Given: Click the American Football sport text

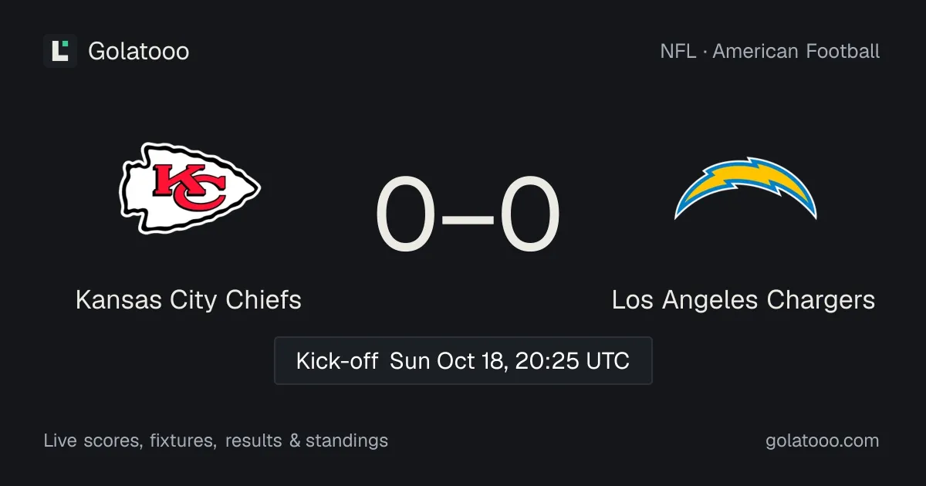Looking at the screenshot, I should (796, 52).
